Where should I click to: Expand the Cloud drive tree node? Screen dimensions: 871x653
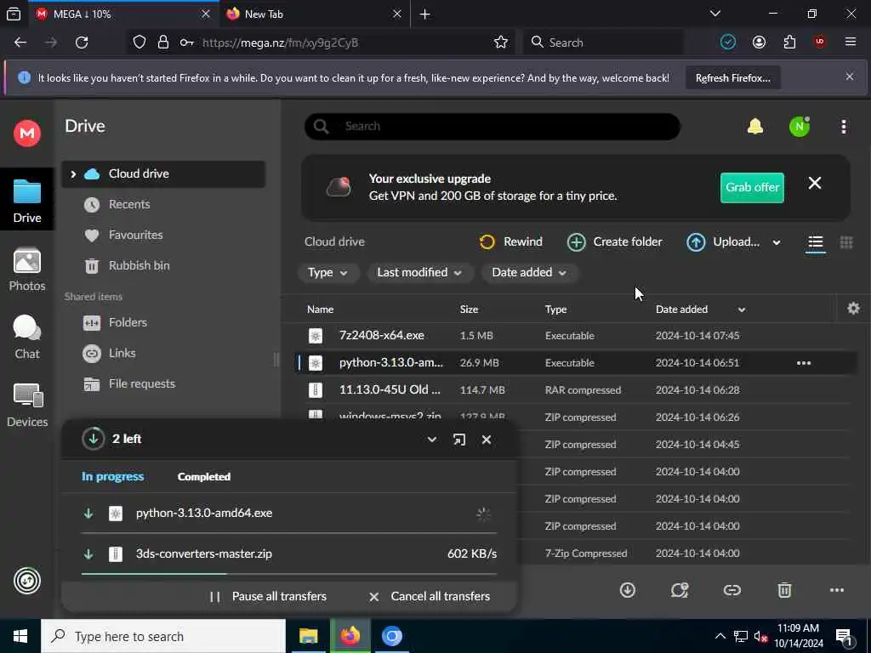[x=73, y=174]
